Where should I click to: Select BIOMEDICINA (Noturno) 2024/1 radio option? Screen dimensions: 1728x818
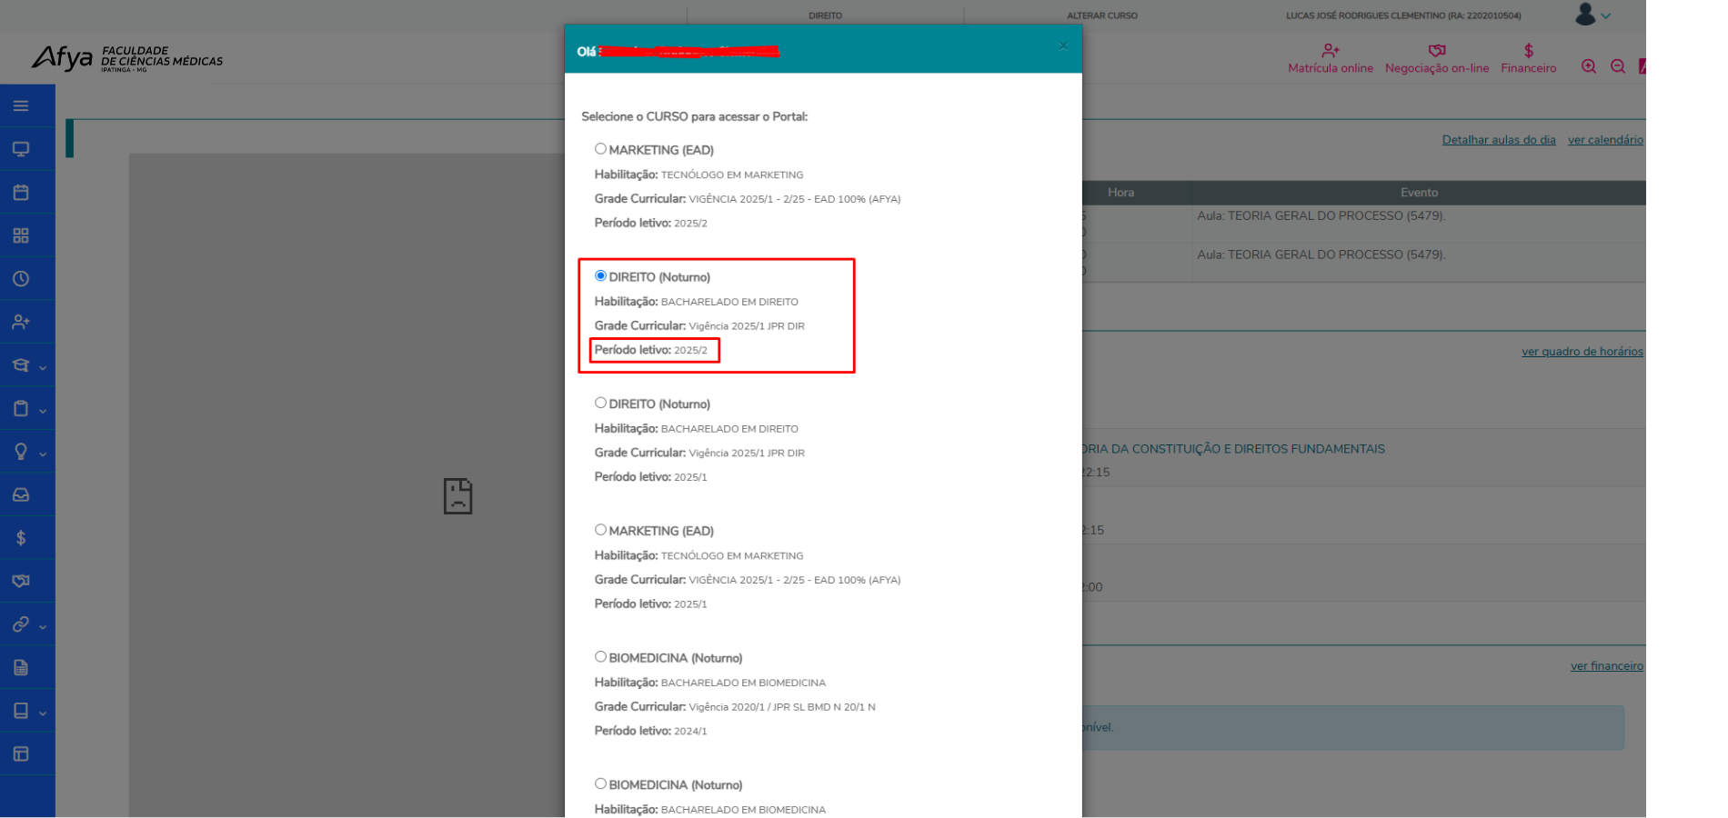(600, 657)
